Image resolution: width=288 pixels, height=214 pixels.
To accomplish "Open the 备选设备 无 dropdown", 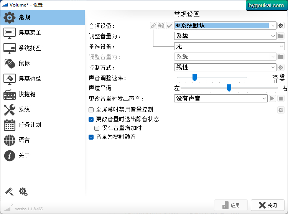I will pos(229,46).
